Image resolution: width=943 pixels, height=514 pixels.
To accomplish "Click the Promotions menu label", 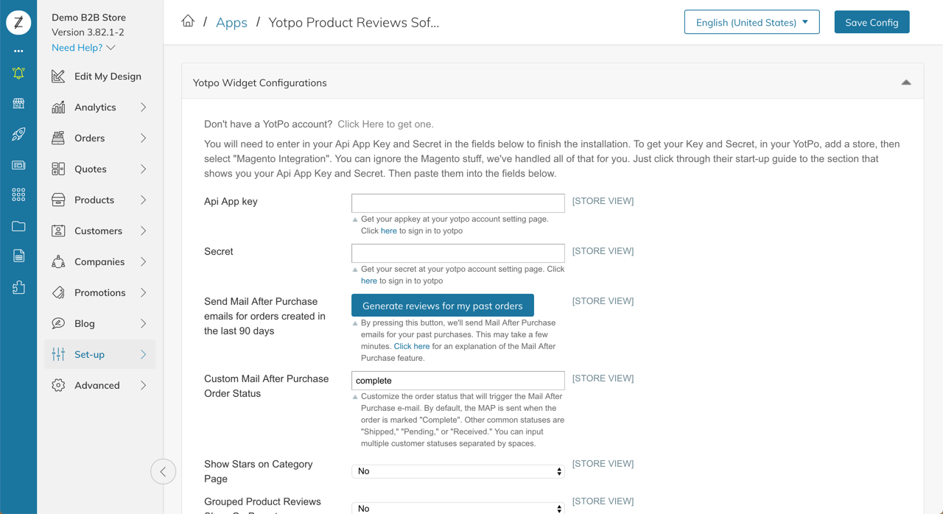I will (100, 292).
